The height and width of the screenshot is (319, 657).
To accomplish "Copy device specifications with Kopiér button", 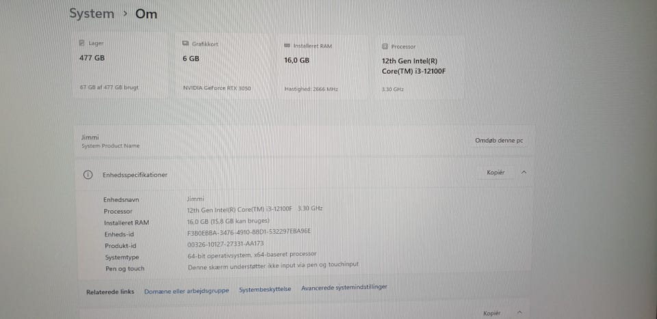I will (495, 173).
